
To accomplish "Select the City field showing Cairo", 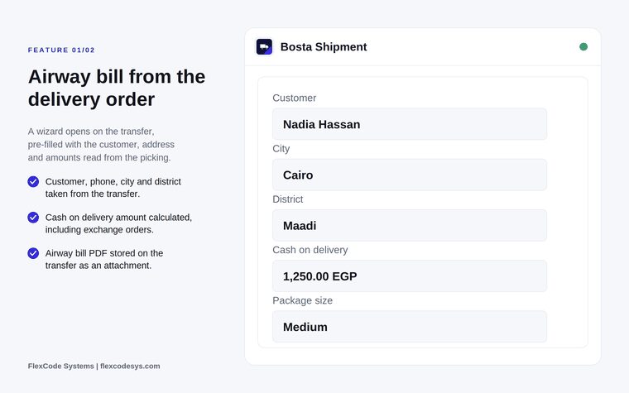I will 410,175.
